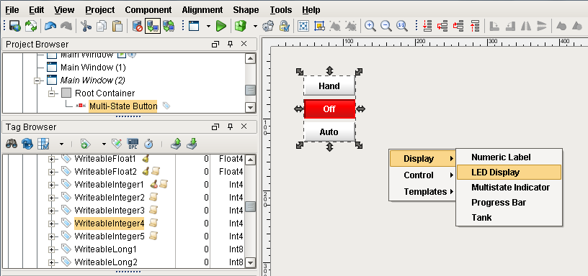Enable Read/Write gateway comm mode
588x276 pixels.
pos(169,26)
